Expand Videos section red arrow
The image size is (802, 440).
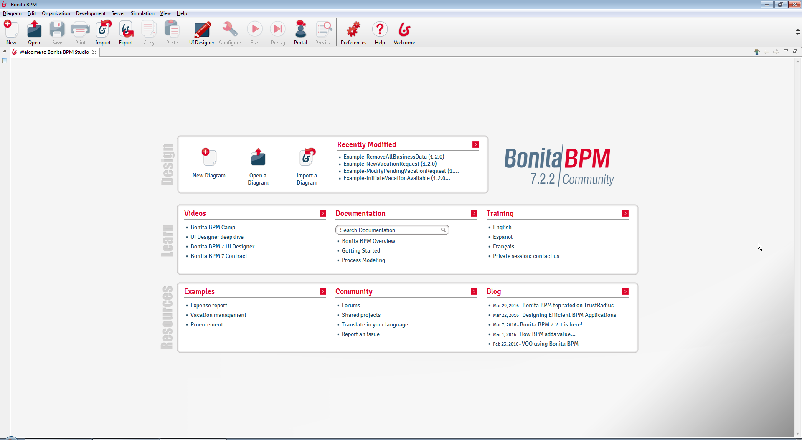tap(323, 213)
